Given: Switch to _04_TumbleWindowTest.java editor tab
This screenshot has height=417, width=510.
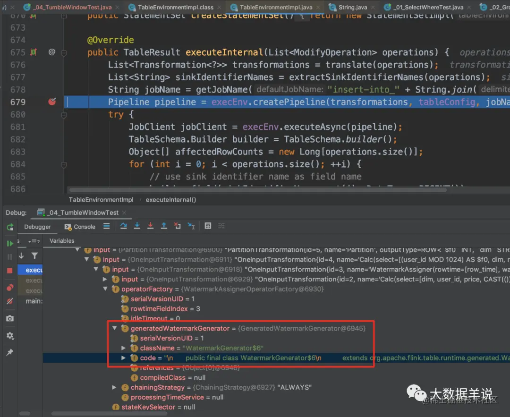Looking at the screenshot, I should pyautogui.click(x=73, y=7).
